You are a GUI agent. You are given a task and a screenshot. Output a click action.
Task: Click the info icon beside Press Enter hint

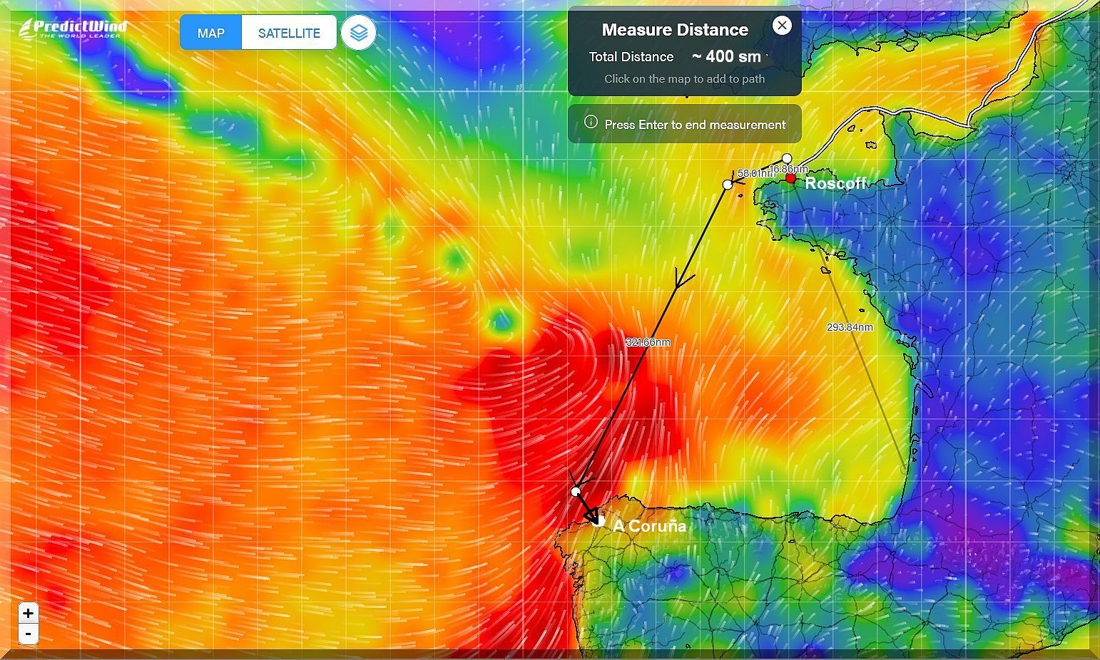point(591,122)
